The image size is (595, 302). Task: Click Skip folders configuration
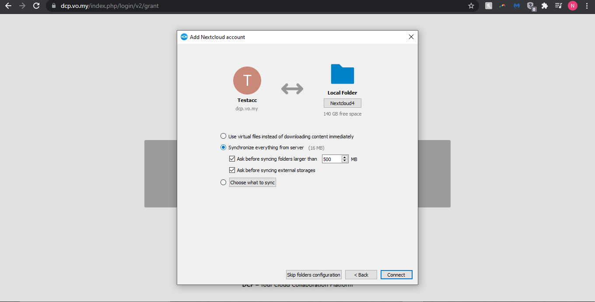tap(314, 275)
